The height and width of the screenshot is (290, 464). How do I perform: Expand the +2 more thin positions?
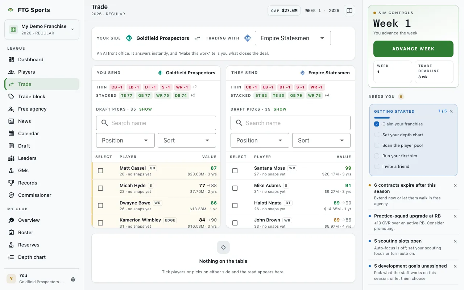pyautogui.click(x=194, y=87)
